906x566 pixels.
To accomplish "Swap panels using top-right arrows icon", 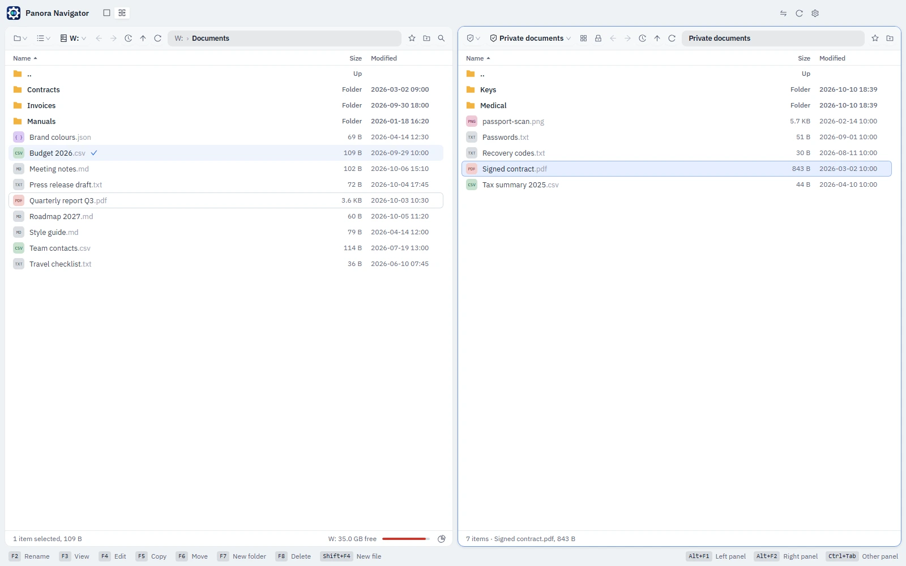I will pyautogui.click(x=783, y=13).
